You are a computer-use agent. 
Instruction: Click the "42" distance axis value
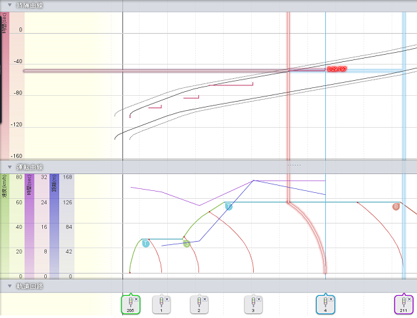click(69, 252)
